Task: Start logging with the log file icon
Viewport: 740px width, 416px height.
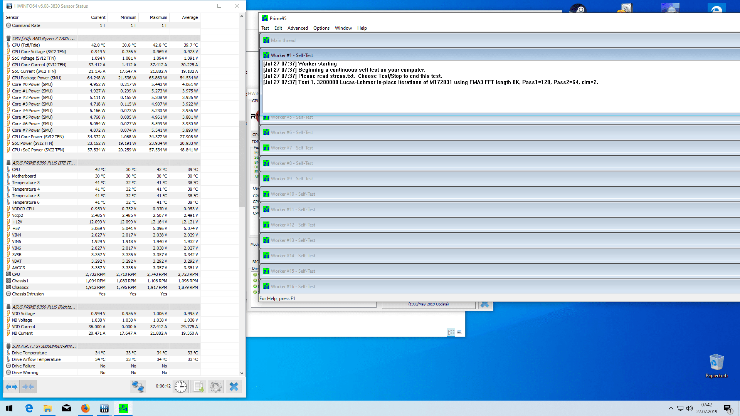Action: pos(198,386)
